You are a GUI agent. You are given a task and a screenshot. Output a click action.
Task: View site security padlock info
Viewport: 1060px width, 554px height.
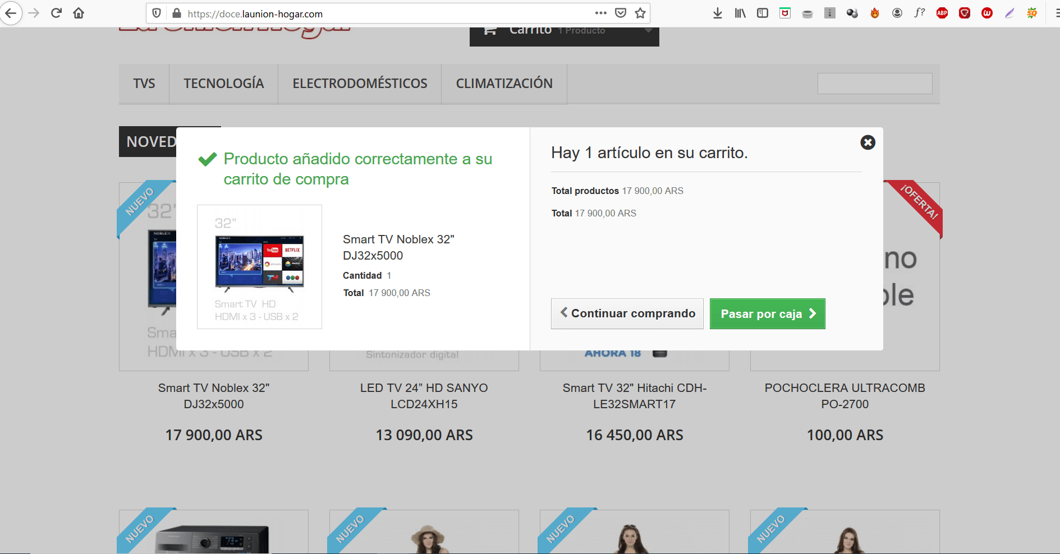(x=177, y=13)
